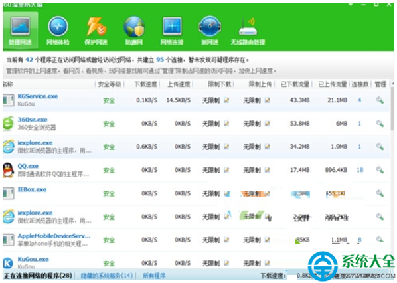
Task: Edit download limit for KGService.exe
Action: (x=226, y=100)
